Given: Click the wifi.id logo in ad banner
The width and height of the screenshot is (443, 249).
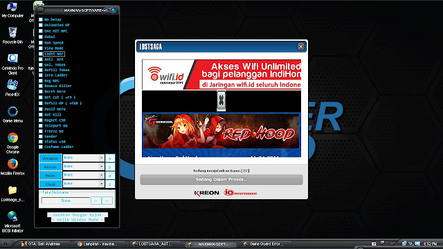Looking at the screenshot, I should coord(166,75).
